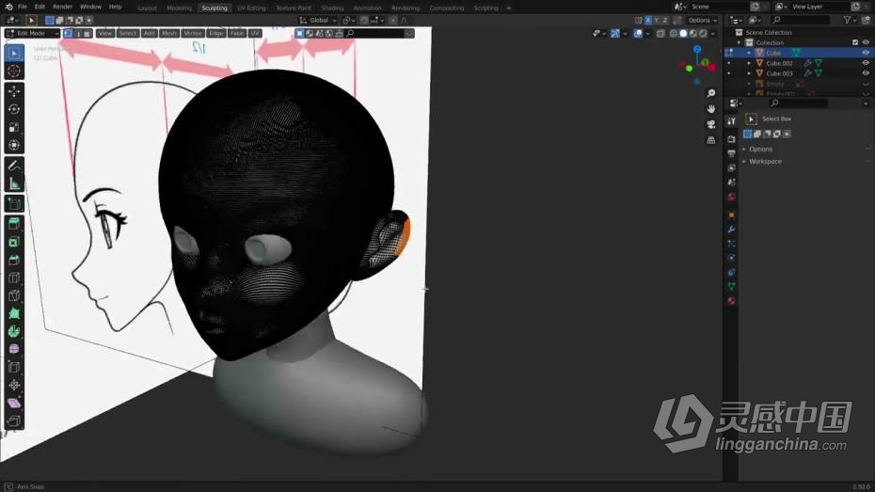Select the Annotate tool
The height and width of the screenshot is (492, 875).
(14, 166)
